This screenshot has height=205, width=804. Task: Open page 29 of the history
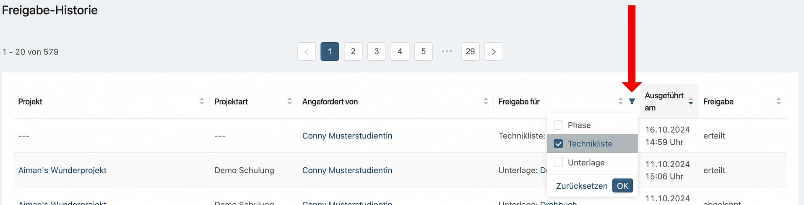pyautogui.click(x=470, y=51)
